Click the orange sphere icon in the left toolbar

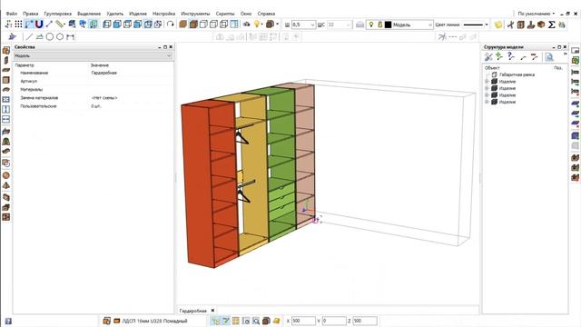coord(6,175)
